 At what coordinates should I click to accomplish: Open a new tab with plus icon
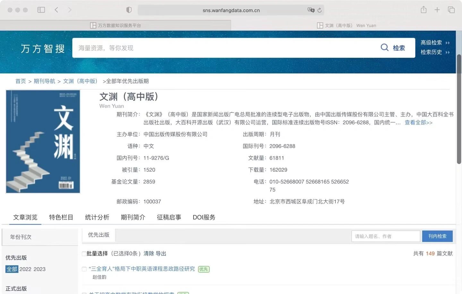(437, 10)
